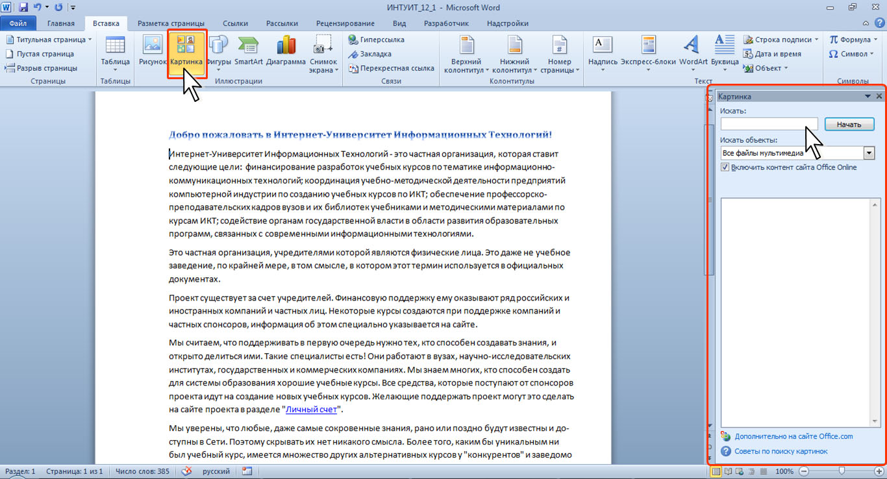This screenshot has height=479, width=887.
Task: Open the Картинка pane options arrow
Action: point(868,96)
